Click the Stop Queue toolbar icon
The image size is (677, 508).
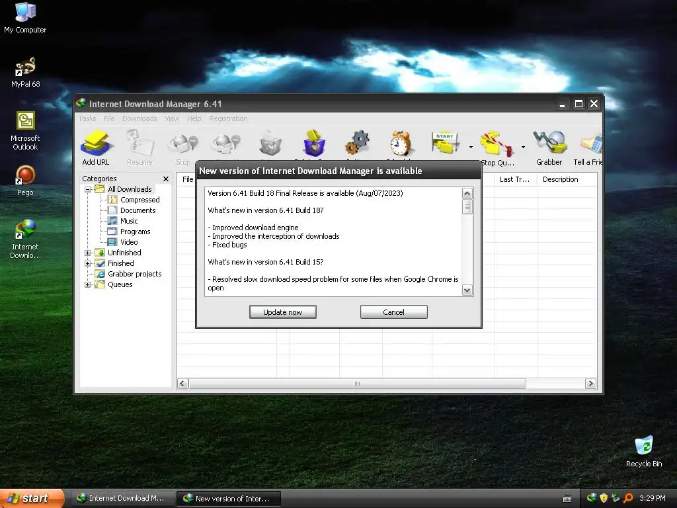click(x=497, y=148)
